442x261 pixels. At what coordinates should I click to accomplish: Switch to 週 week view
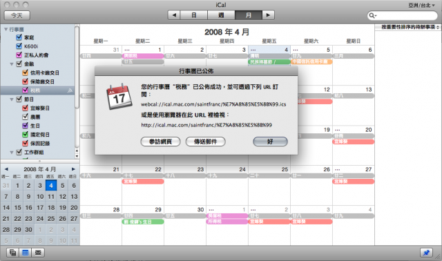pyautogui.click(x=221, y=15)
